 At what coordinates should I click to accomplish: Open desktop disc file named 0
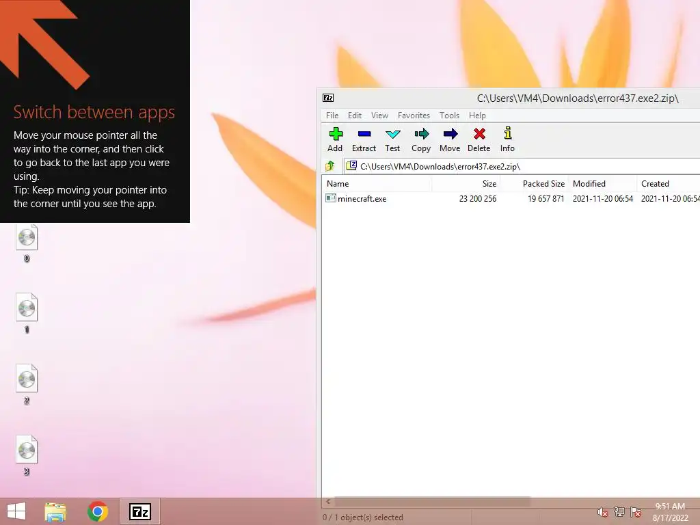27,243
